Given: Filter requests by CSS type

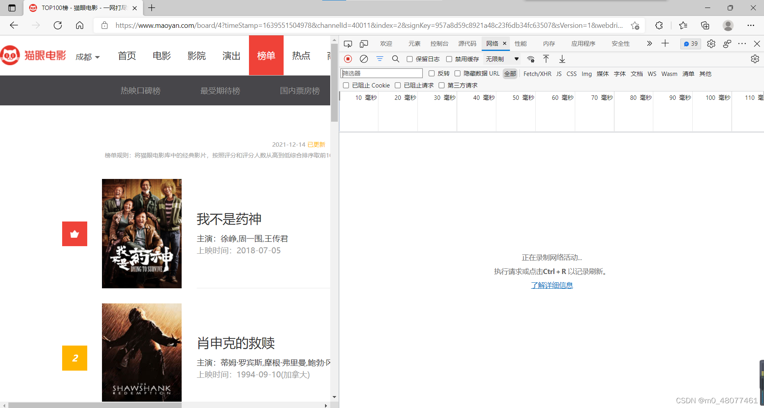Looking at the screenshot, I should point(572,74).
